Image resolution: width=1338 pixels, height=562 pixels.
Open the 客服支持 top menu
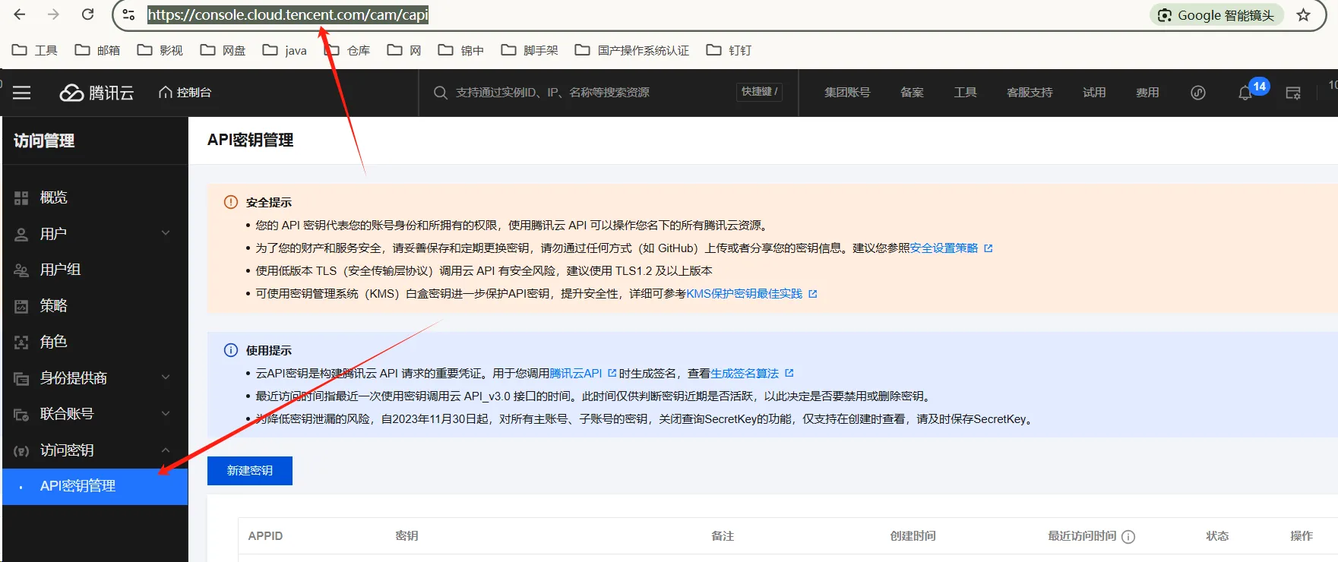(x=1030, y=93)
